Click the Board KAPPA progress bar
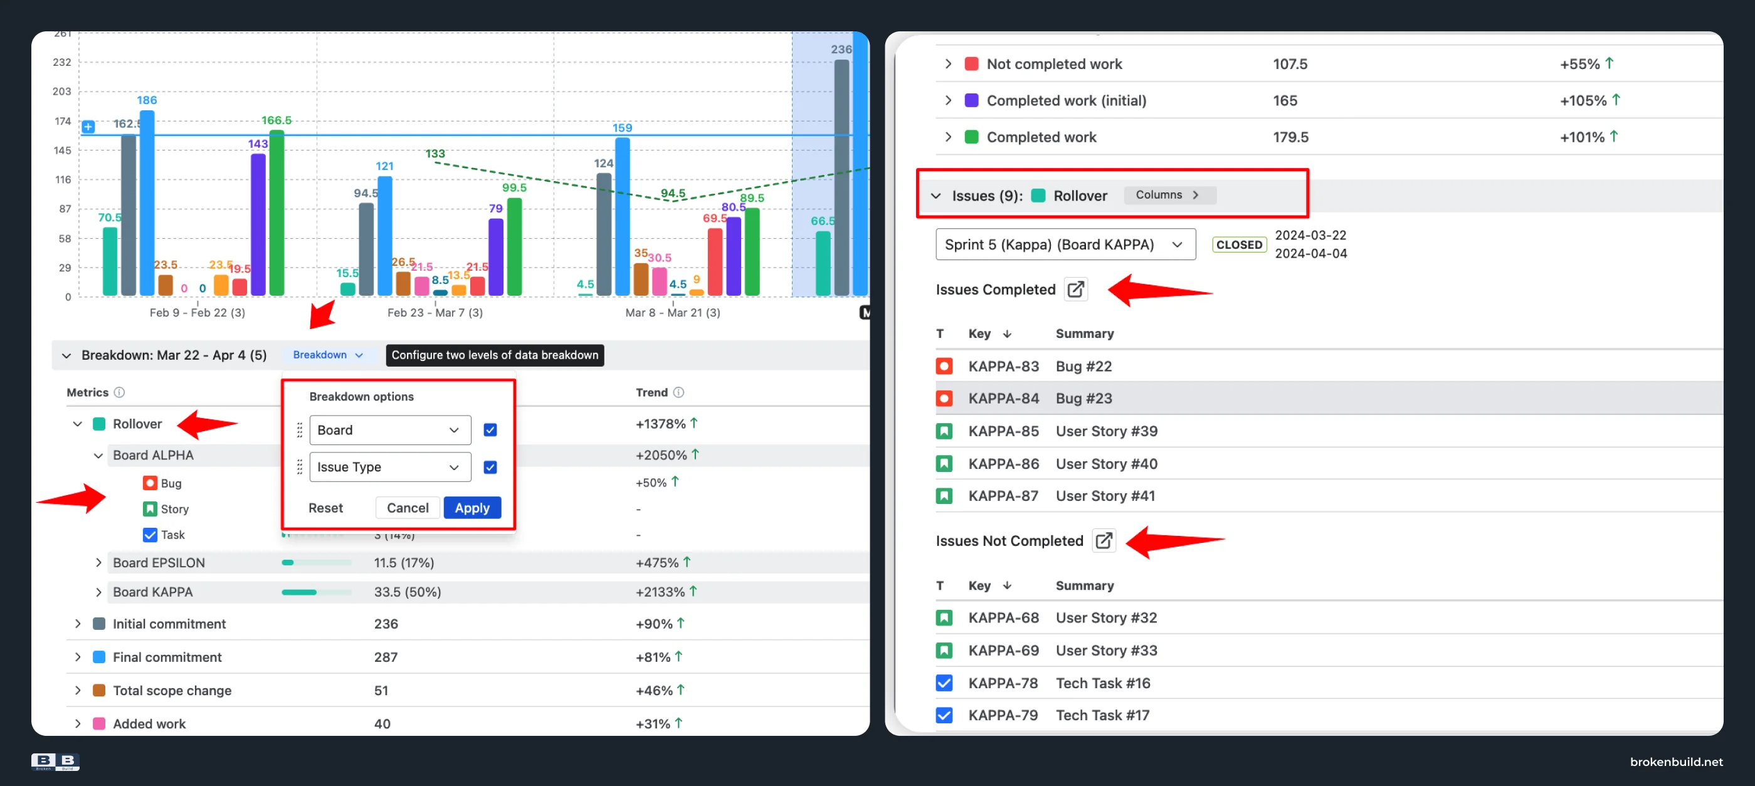The image size is (1755, 786). [317, 592]
